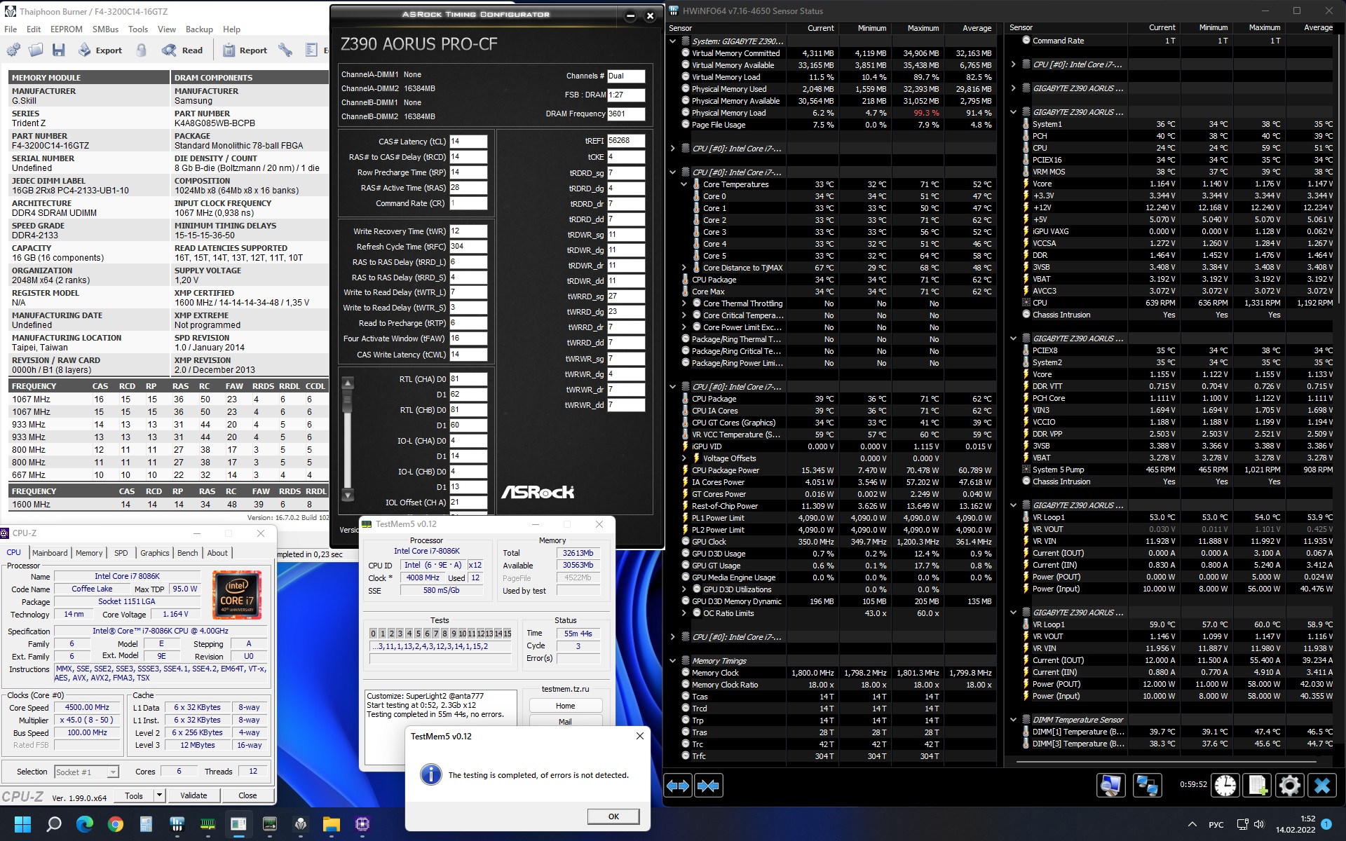
Task: Click the HWiNFO network monitors icon
Action: tap(1147, 785)
